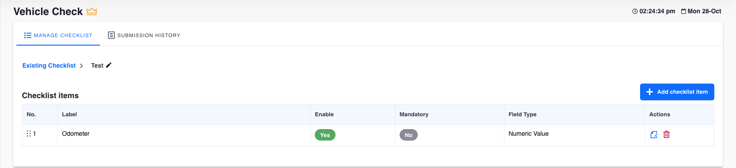
Task: Click the pencil icon next to Test
Action: pyautogui.click(x=109, y=65)
